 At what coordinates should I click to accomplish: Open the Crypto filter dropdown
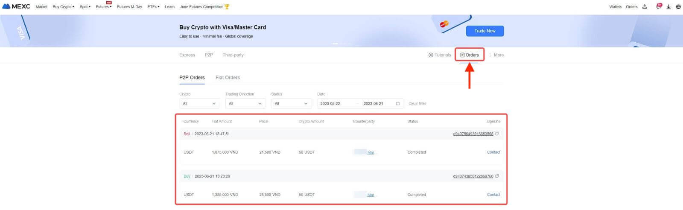pos(199,104)
